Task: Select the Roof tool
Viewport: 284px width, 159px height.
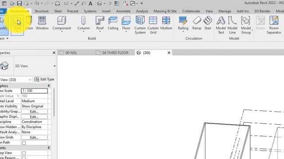Action: pyautogui.click(x=100, y=23)
